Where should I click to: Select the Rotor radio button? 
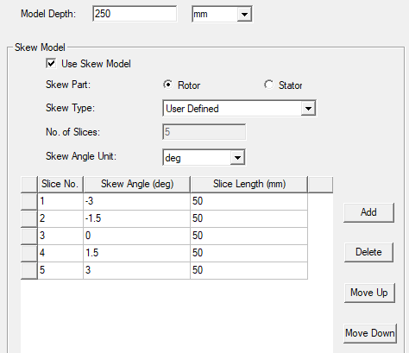168,85
